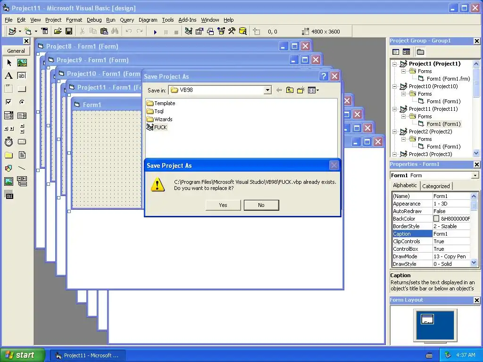
Task: Select the Frame control tool
Action: coord(9,89)
